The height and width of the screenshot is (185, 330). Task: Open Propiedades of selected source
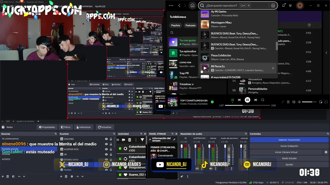(47, 127)
